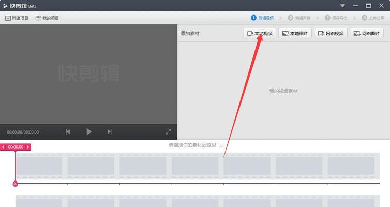This screenshot has width=390, height=207.
Task: Expand preview to fullscreen
Action: 169,131
